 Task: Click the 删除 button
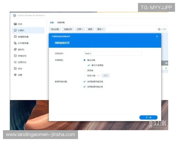click(x=90, y=29)
